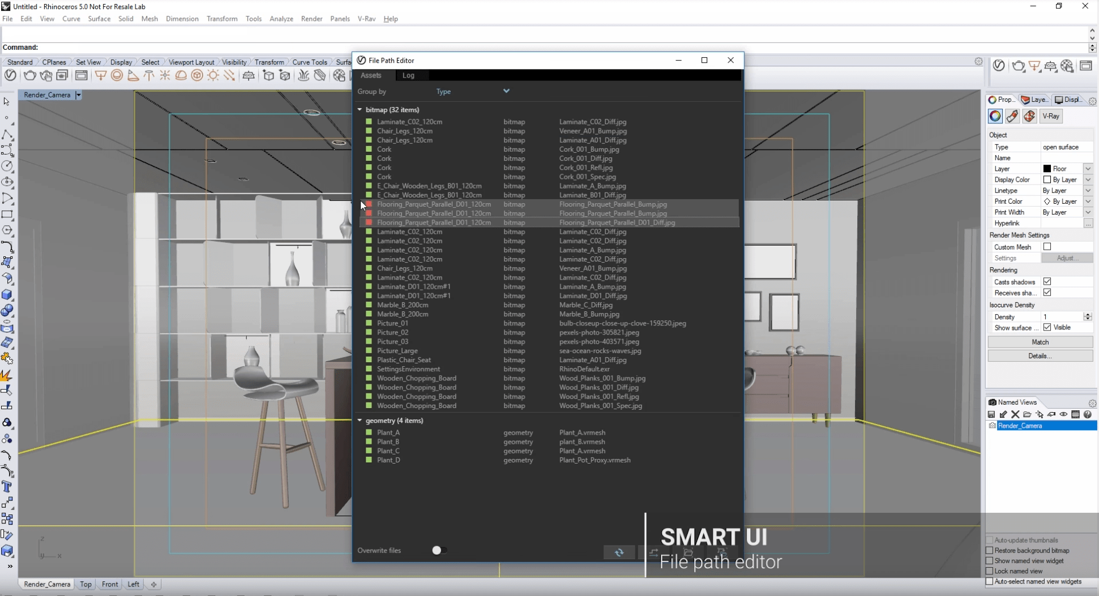Check Restore background bitmap option
This screenshot has height=596, width=1099.
[990, 550]
